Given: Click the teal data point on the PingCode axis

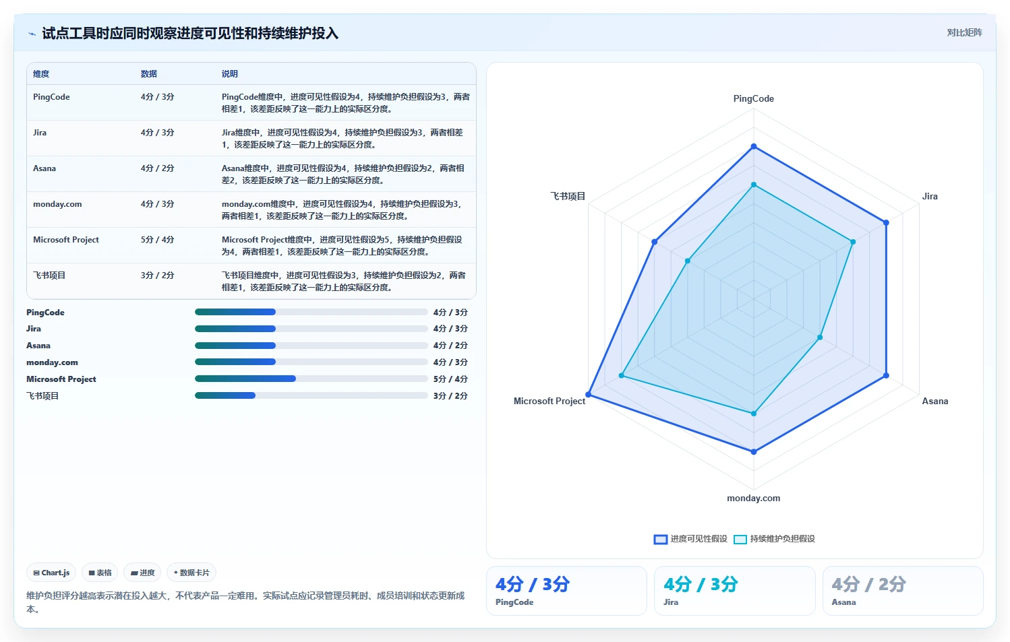Looking at the screenshot, I should [x=754, y=185].
